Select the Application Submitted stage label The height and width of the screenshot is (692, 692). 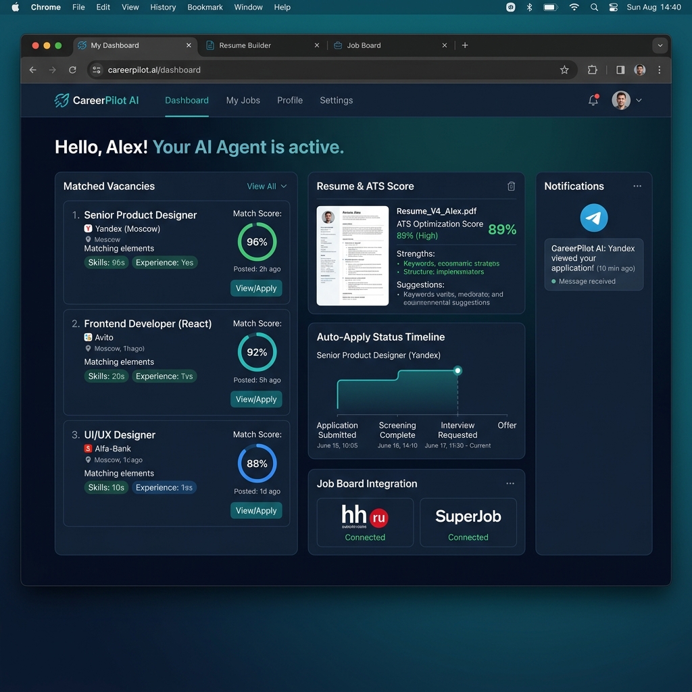(x=337, y=430)
